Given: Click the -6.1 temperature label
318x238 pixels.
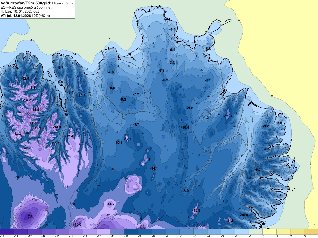Looking at the screenshot, I should point(172,50).
